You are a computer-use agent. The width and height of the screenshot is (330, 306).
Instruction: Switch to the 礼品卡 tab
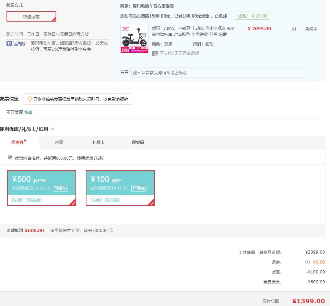[98, 143]
